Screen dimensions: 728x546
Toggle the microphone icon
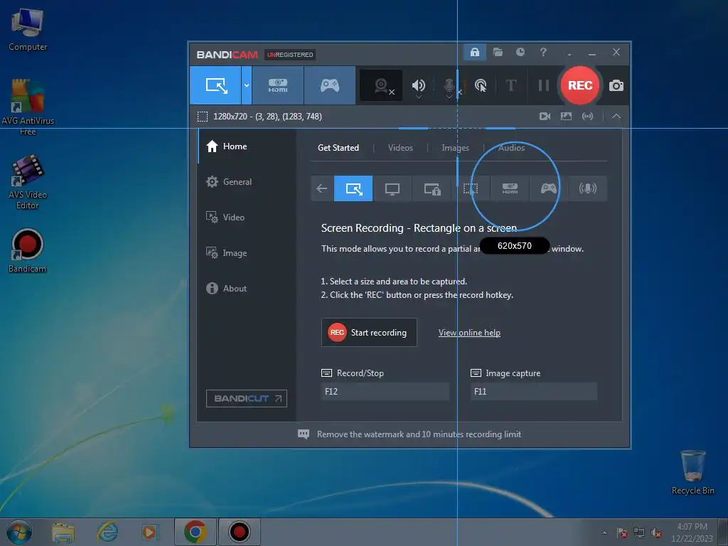[449, 85]
